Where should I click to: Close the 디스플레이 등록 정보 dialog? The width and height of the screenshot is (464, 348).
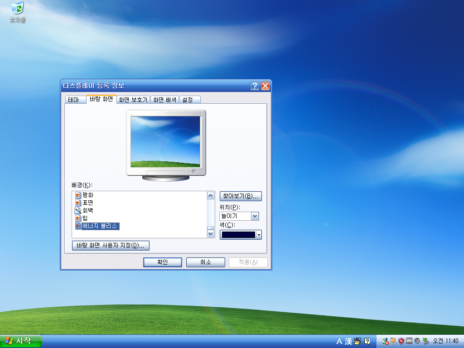click(265, 86)
